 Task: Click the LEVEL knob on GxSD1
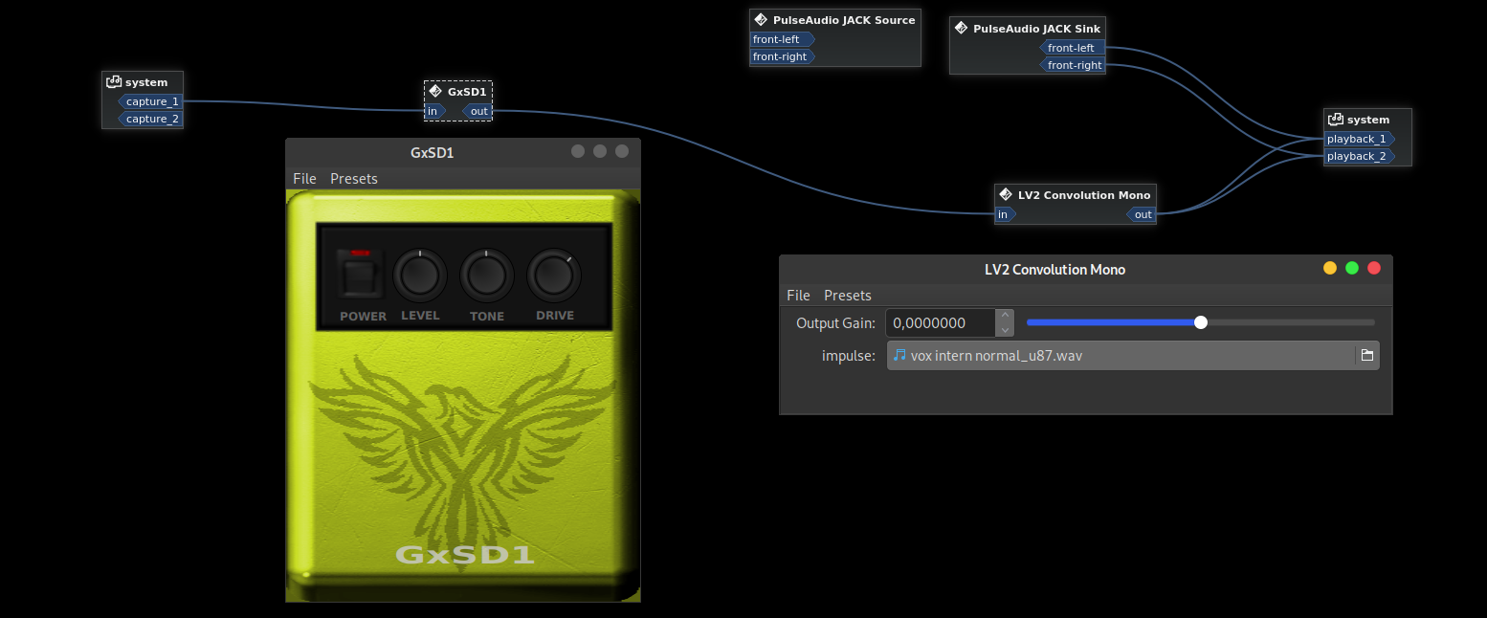[420, 276]
